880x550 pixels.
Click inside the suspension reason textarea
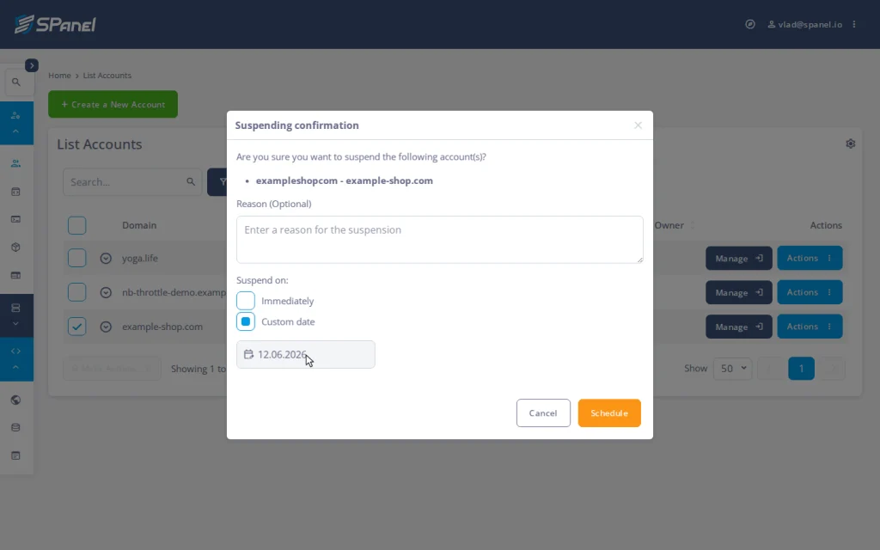(439, 240)
